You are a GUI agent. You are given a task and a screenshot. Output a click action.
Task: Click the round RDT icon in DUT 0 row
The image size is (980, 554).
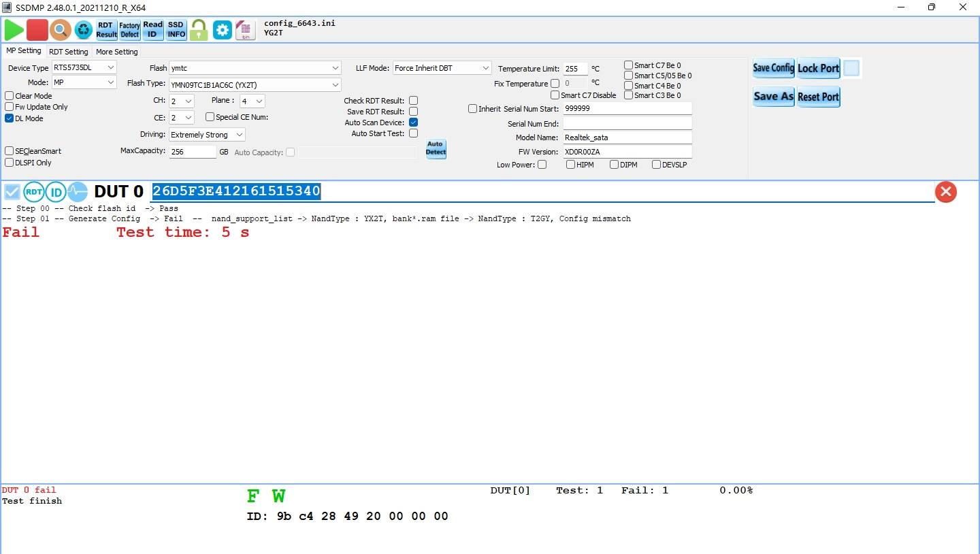34,192
